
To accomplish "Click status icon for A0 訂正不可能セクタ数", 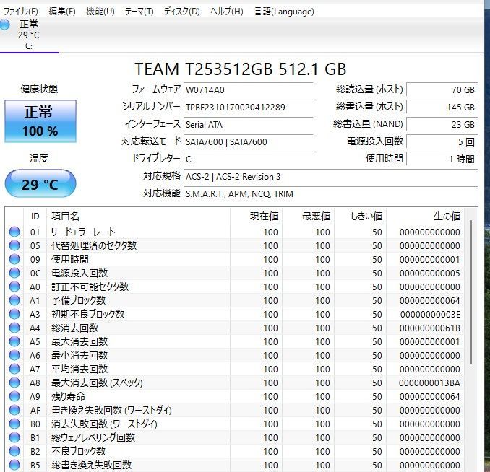I will pos(14,287).
